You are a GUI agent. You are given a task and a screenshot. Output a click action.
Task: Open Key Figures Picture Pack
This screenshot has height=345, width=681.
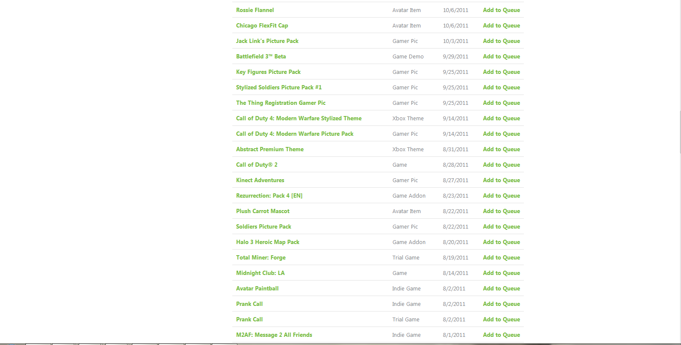[268, 72]
